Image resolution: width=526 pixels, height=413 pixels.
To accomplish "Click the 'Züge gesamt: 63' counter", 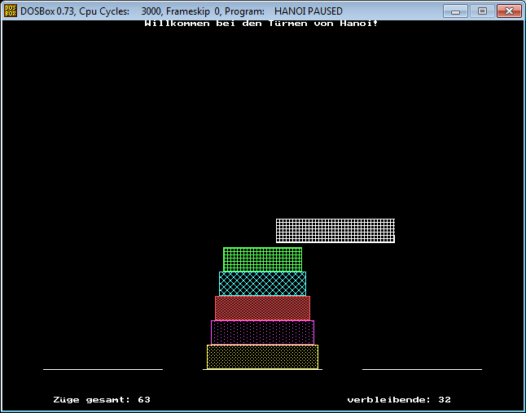I will click(x=102, y=400).
